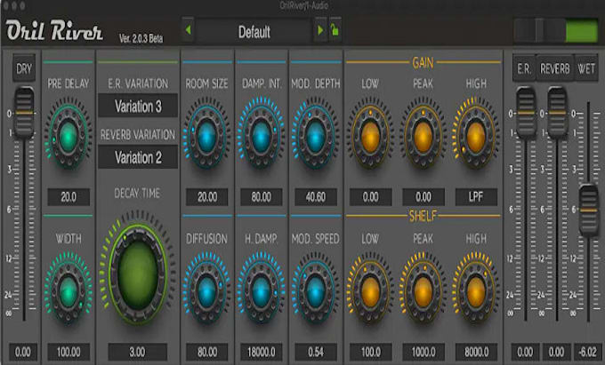The width and height of the screenshot is (605, 365).
Task: Click the Width value field 100.00
Action: 69,352
